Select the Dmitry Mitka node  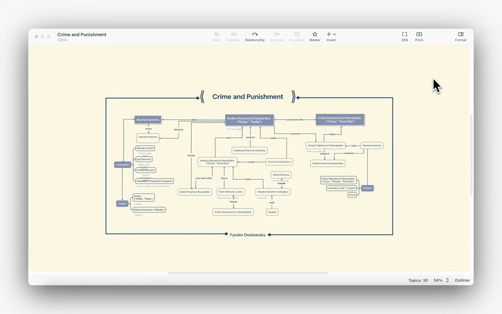point(144,198)
